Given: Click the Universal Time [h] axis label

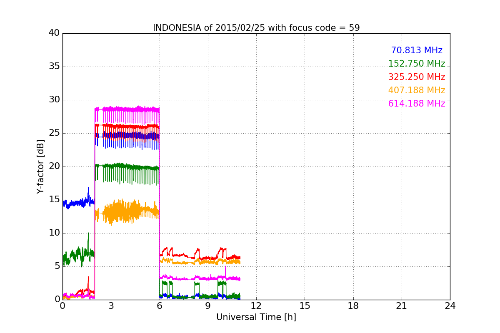Looking at the screenshot, I should pyautogui.click(x=256, y=317).
